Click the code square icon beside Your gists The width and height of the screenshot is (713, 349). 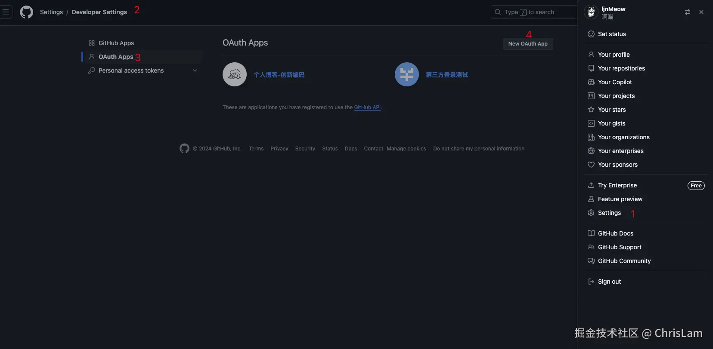pyautogui.click(x=591, y=123)
